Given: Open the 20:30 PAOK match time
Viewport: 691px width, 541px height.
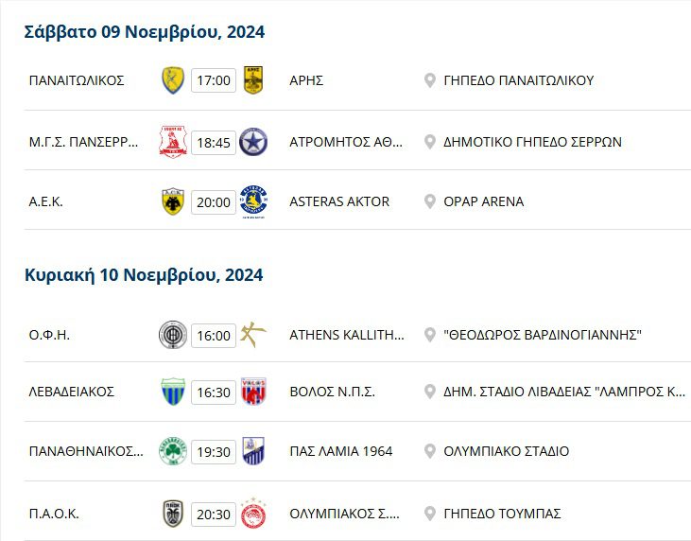Looking at the screenshot, I should 214,514.
